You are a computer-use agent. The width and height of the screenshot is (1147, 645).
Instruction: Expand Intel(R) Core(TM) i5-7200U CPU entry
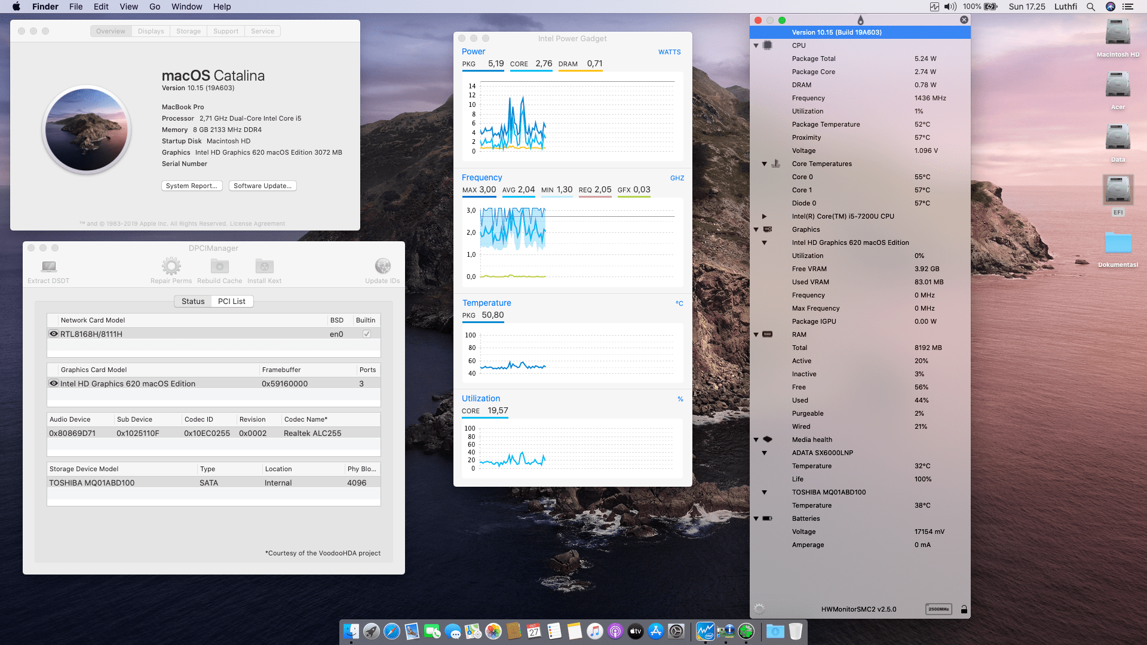(x=765, y=216)
